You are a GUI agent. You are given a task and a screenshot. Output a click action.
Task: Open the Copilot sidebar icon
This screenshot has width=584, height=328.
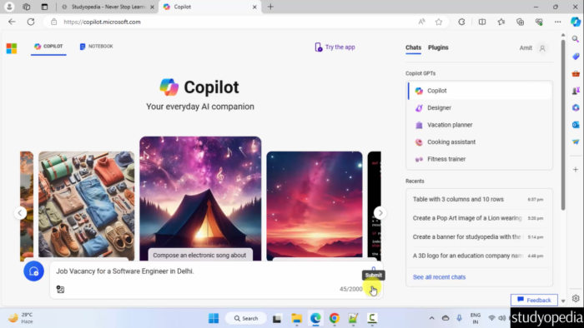point(576,22)
